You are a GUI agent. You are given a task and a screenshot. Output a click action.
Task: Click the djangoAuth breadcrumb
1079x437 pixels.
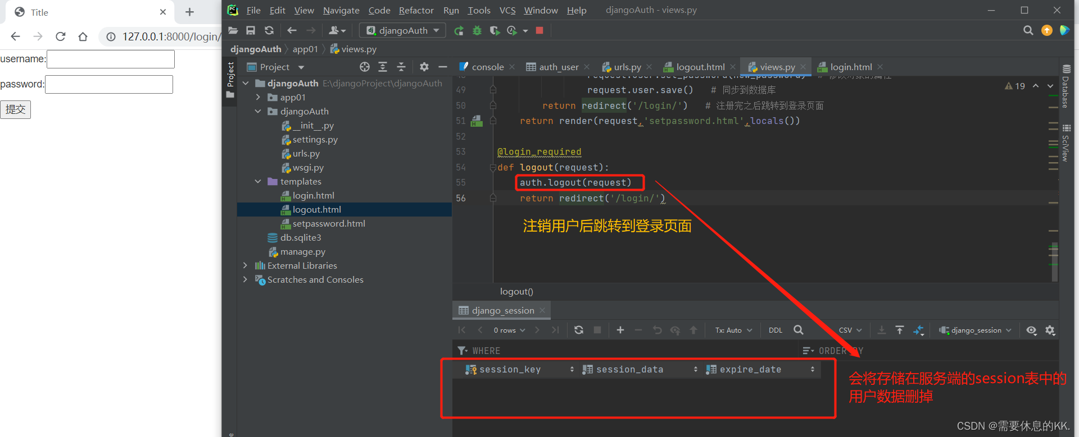[x=256, y=49]
